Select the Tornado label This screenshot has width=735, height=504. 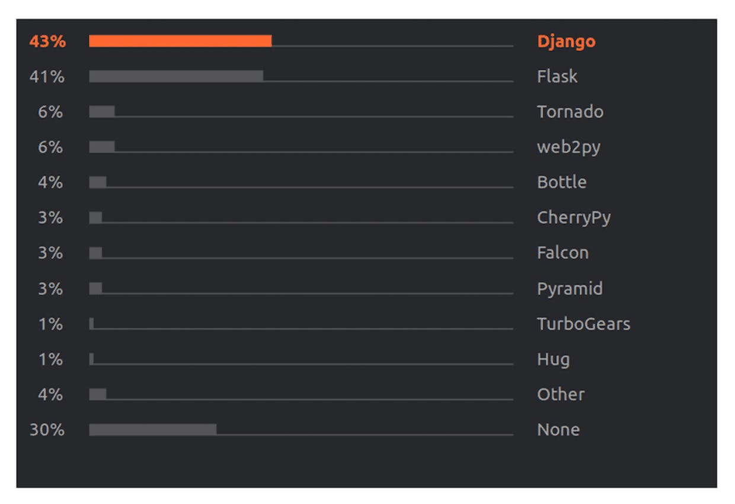point(570,112)
